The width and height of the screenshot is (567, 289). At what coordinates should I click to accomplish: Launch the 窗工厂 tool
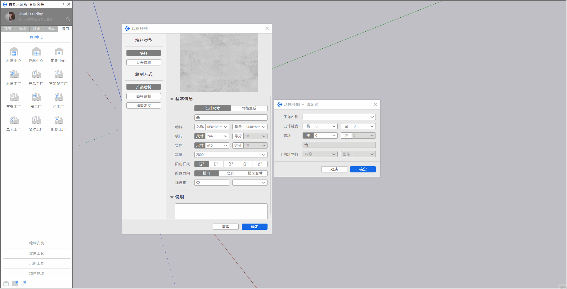(36, 98)
